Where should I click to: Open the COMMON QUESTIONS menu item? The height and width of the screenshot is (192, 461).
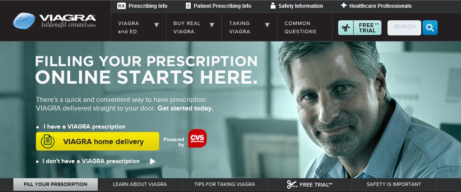pyautogui.click(x=301, y=27)
